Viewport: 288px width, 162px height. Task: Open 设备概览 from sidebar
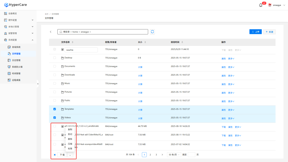(x=13, y=13)
